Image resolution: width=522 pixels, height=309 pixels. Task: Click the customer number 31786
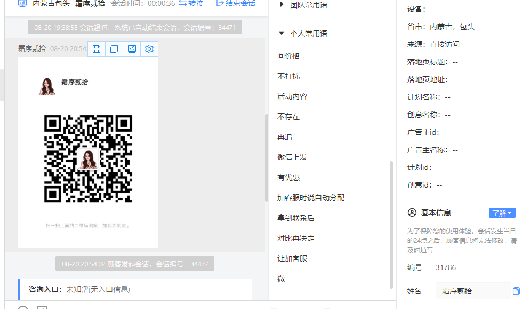click(x=446, y=267)
